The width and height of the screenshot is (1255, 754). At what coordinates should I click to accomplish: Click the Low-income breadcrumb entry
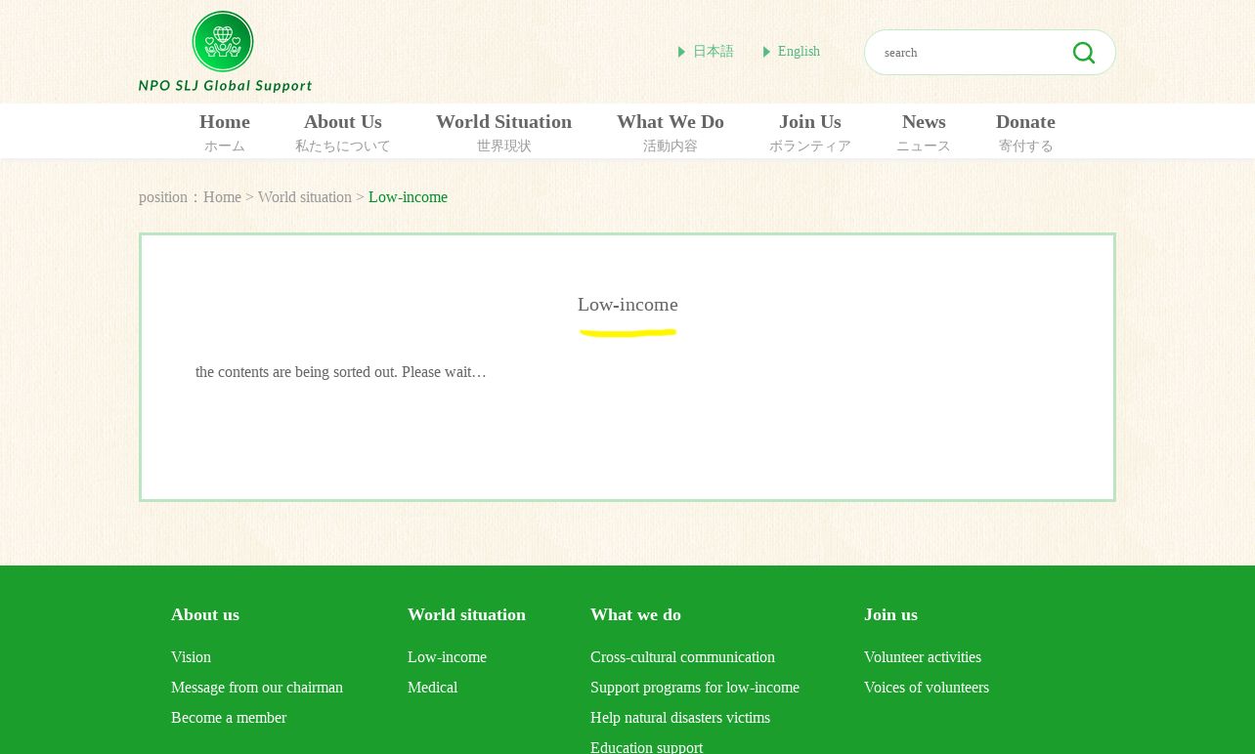408,197
